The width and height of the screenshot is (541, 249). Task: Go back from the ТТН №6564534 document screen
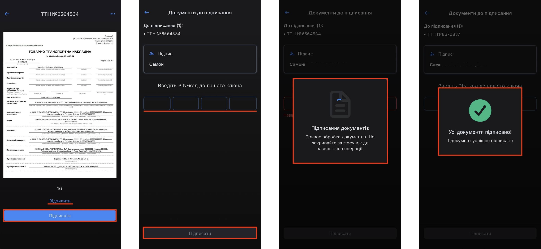coord(7,14)
